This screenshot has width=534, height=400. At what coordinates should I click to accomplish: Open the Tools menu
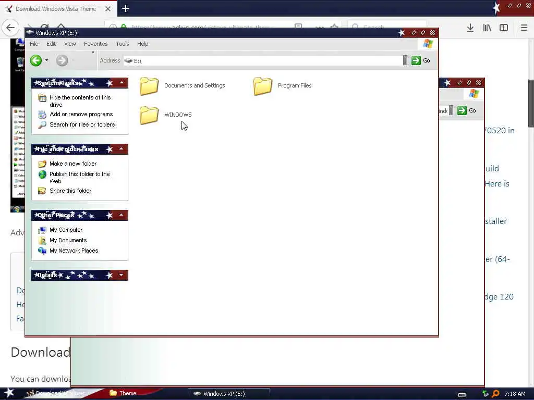[122, 44]
